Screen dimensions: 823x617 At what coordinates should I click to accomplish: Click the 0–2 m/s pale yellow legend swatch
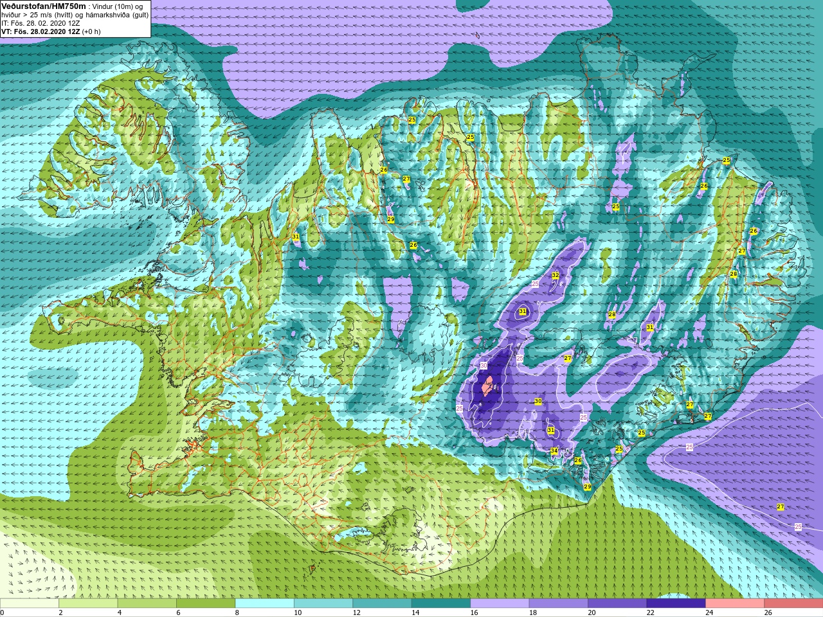[x=29, y=604]
